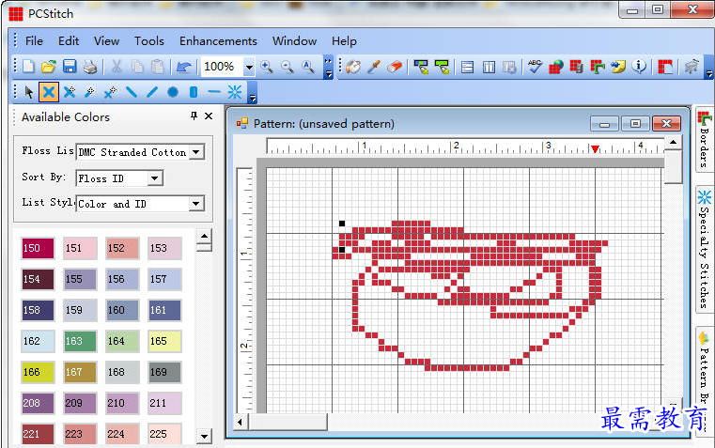The image size is (715, 448).
Task: Open the Borders side tab
Action: (705, 139)
